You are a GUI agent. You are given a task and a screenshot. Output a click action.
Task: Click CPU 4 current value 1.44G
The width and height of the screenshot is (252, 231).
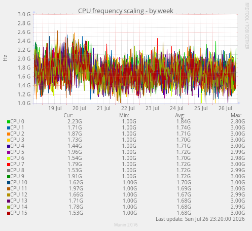point(75,146)
